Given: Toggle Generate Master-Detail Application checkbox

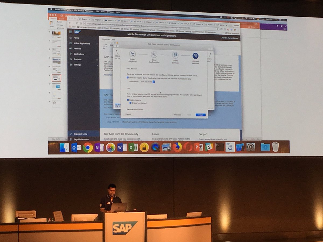Looking at the screenshot, I should click(128, 77).
